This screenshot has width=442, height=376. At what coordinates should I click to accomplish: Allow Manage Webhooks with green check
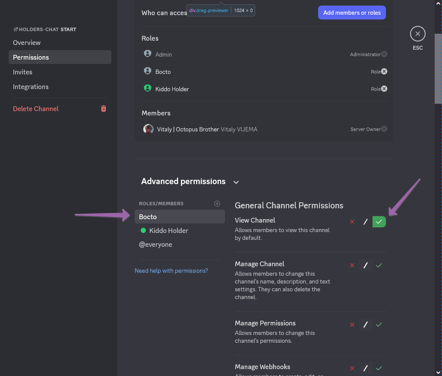pos(379,368)
